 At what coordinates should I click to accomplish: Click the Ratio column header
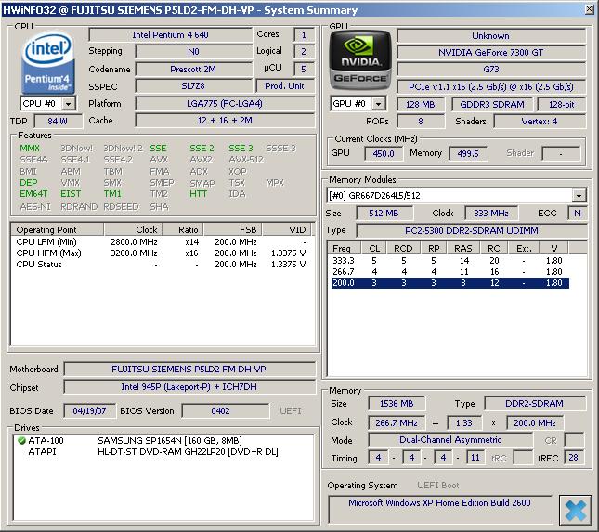pos(183,229)
